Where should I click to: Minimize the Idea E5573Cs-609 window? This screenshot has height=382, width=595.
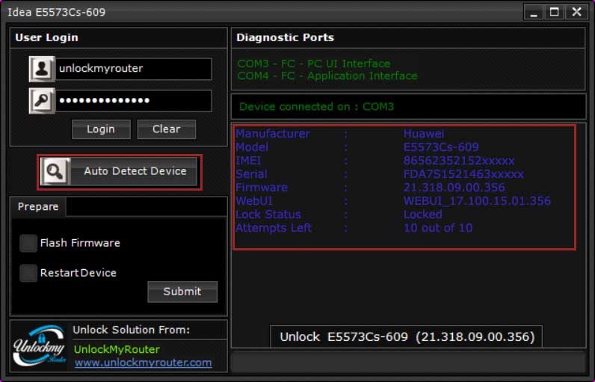point(534,12)
